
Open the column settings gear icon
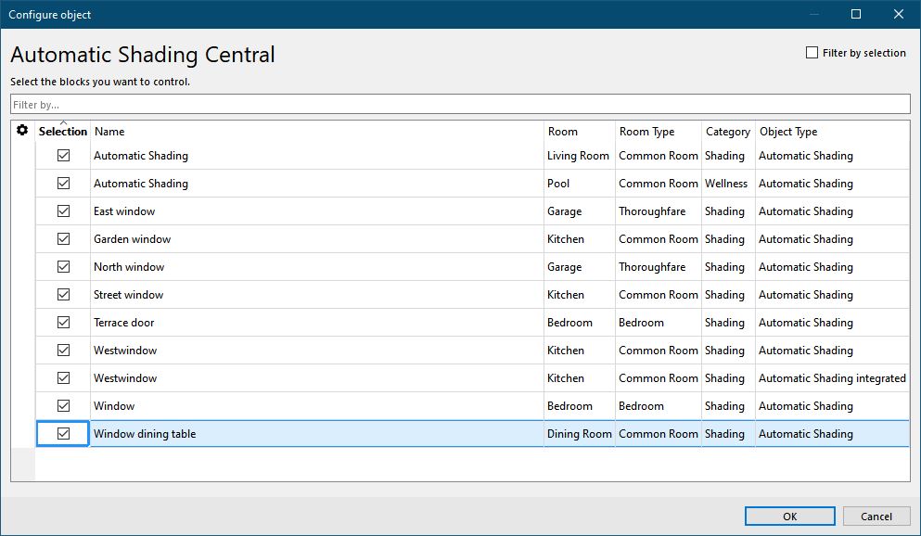point(22,131)
